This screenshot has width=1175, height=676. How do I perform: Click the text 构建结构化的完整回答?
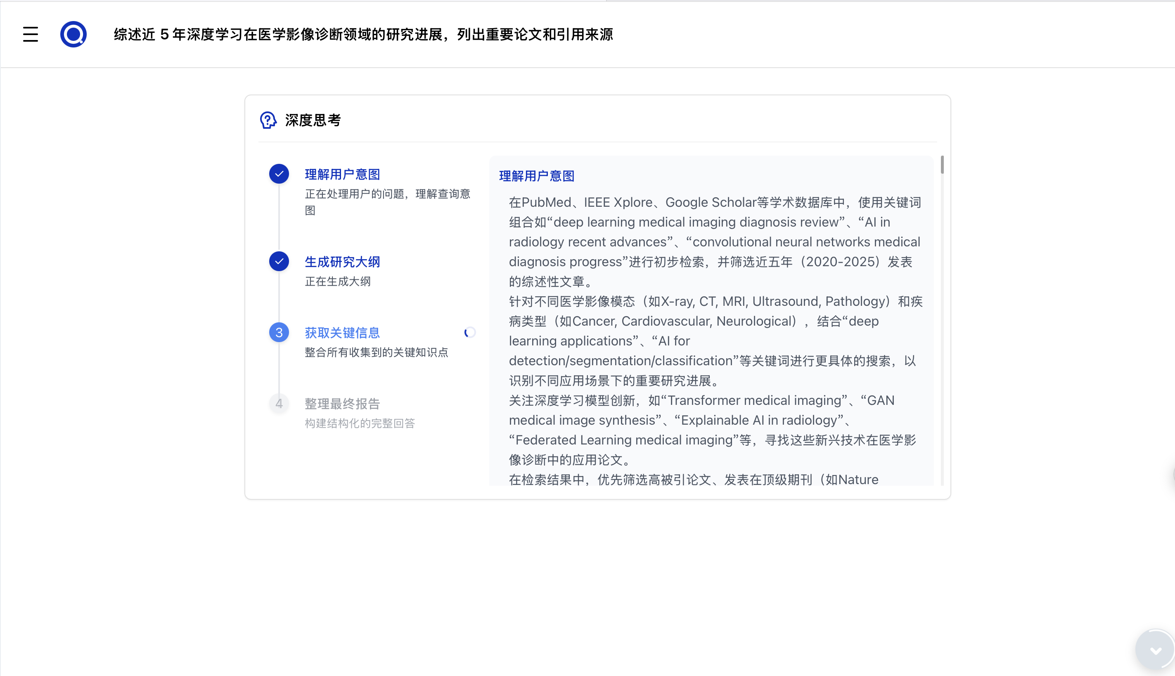click(x=360, y=423)
